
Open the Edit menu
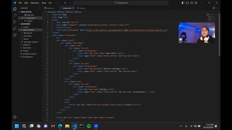(x=26, y=3)
